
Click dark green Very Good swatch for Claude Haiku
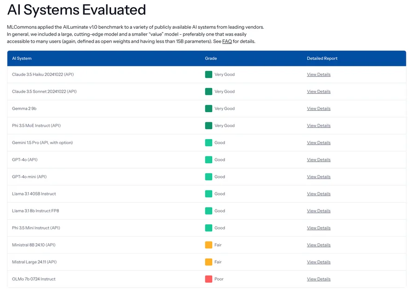pyautogui.click(x=208, y=75)
